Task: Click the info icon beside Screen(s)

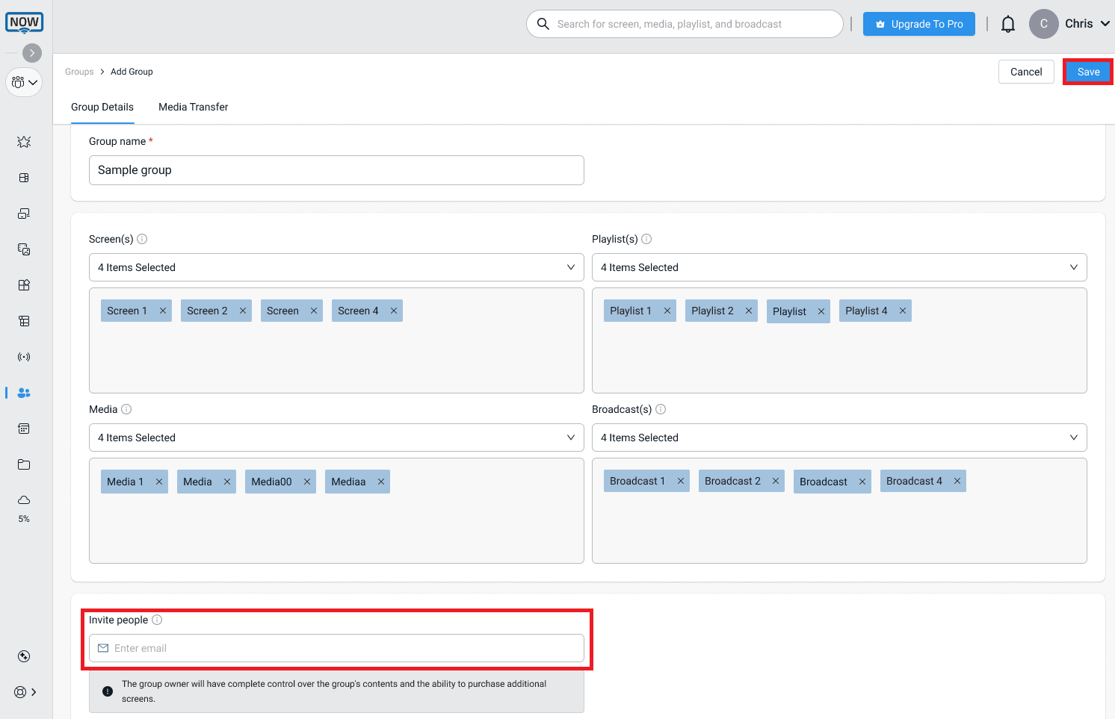Action: [142, 239]
